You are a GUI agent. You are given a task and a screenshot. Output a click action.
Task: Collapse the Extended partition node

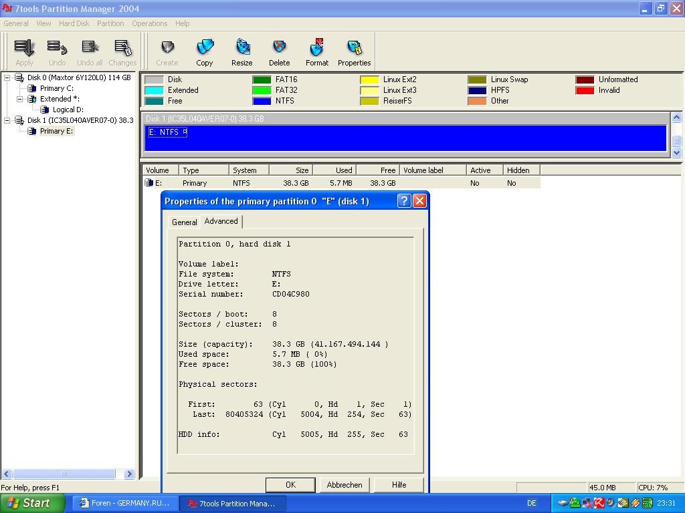(19, 99)
